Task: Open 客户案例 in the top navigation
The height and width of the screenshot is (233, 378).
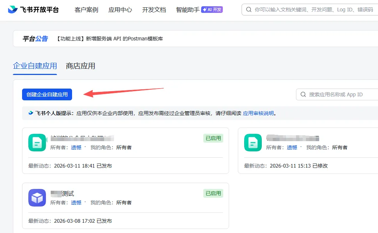Action: (x=86, y=10)
